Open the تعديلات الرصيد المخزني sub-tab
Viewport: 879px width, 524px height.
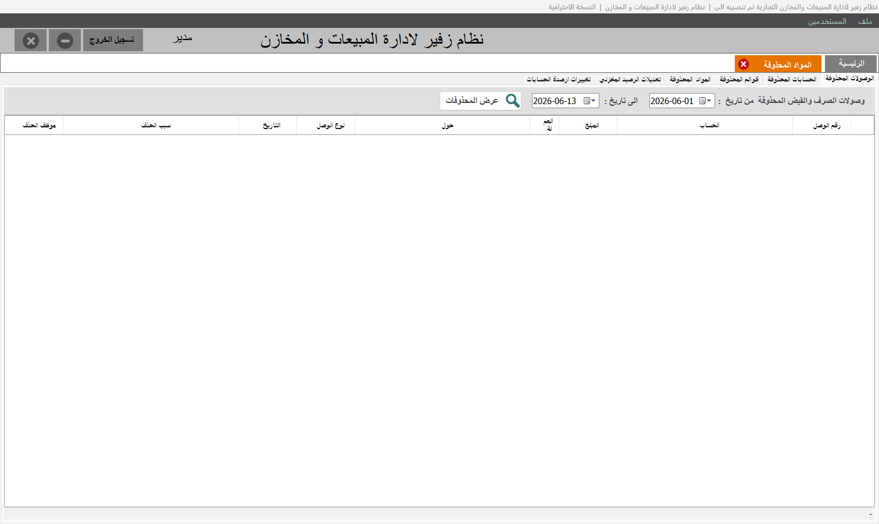click(630, 79)
